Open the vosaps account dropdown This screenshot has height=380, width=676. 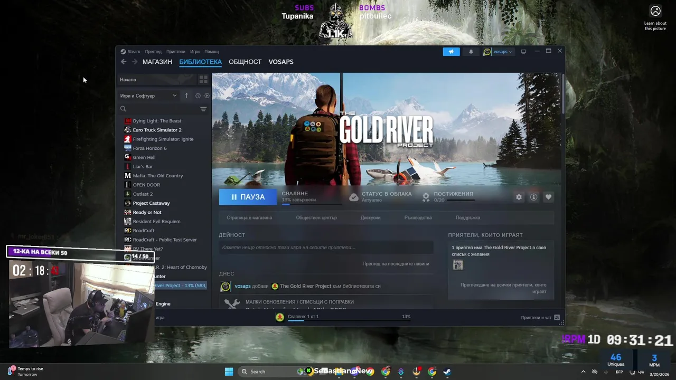[x=498, y=52]
